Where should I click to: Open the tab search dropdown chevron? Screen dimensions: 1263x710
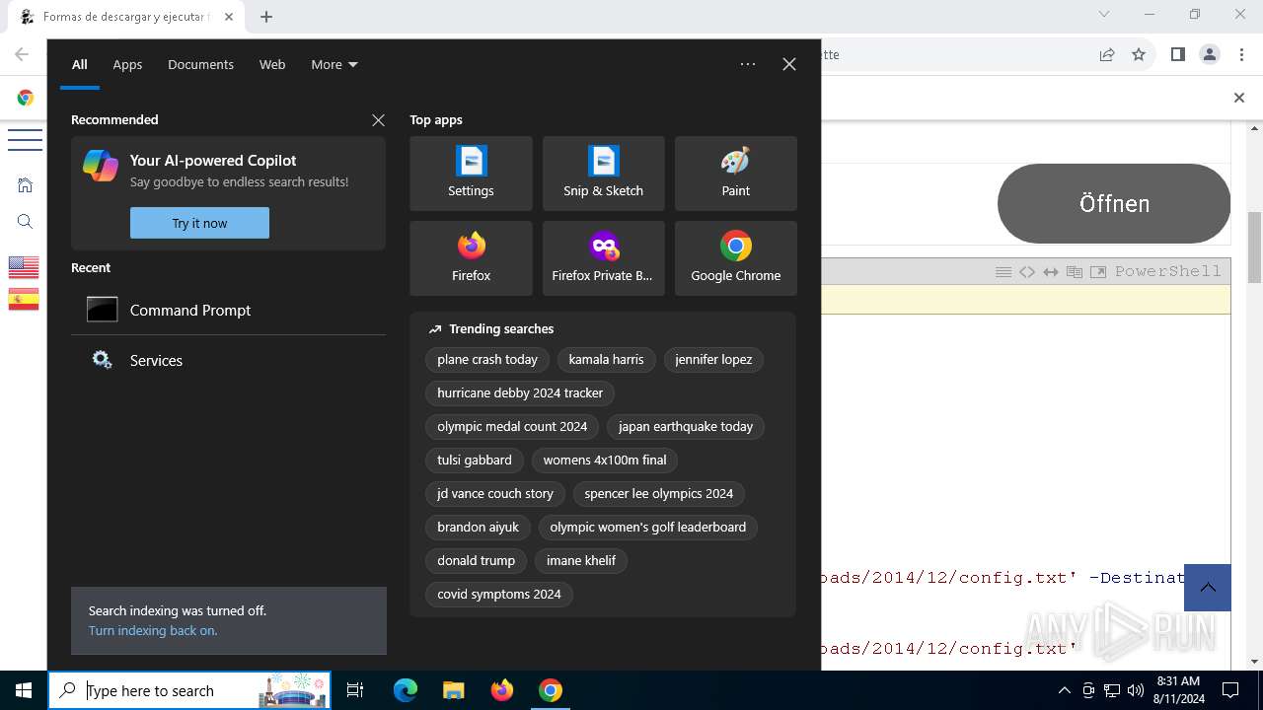tap(1104, 14)
